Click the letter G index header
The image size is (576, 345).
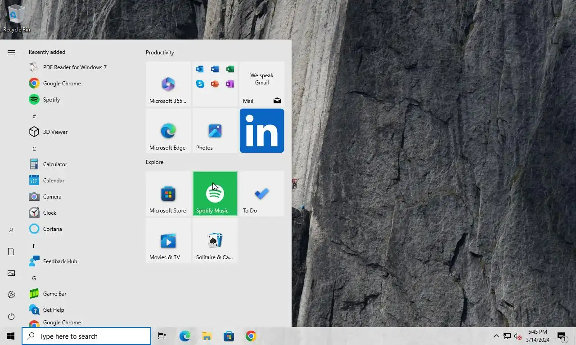34,278
